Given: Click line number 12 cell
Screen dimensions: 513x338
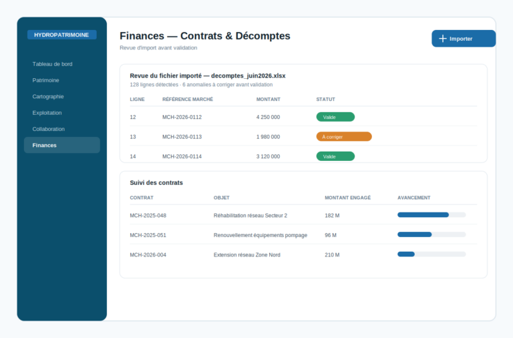Looking at the screenshot, I should [x=133, y=117].
